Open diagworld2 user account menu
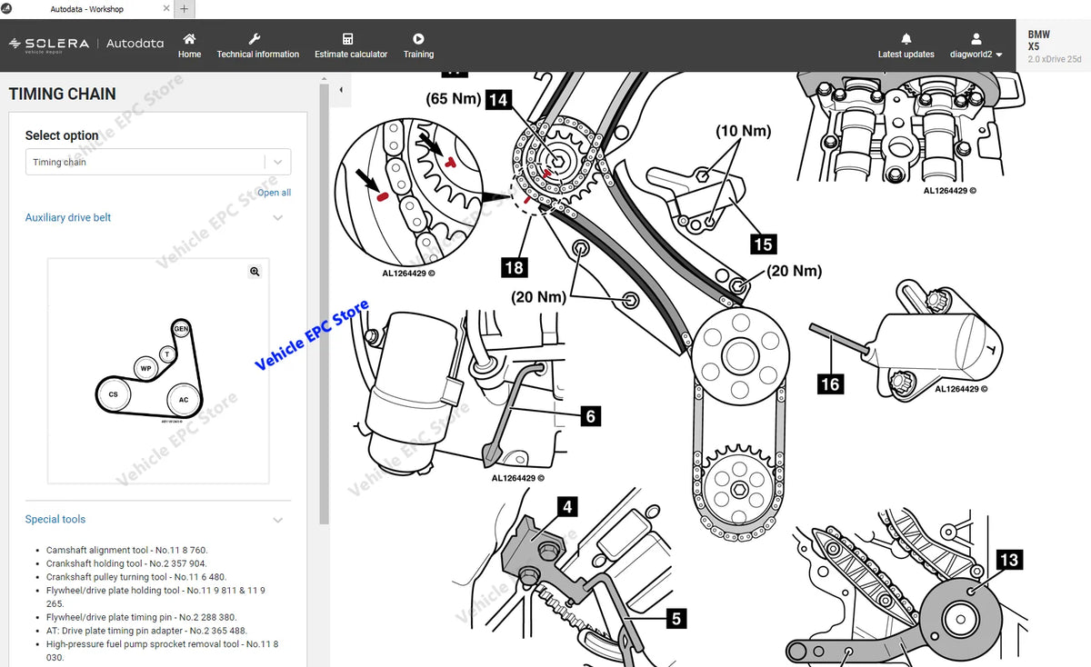The height and width of the screenshot is (667, 1091). pyautogui.click(x=976, y=45)
